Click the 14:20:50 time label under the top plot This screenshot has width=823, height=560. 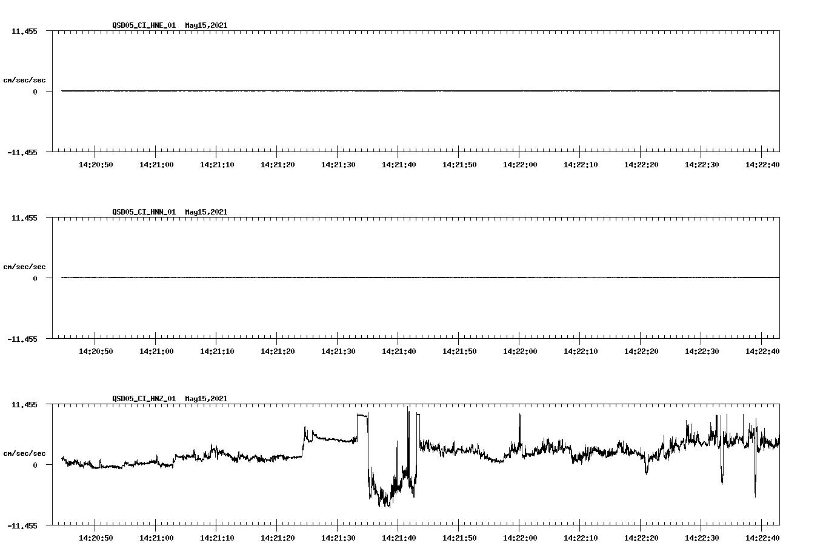pyautogui.click(x=96, y=163)
